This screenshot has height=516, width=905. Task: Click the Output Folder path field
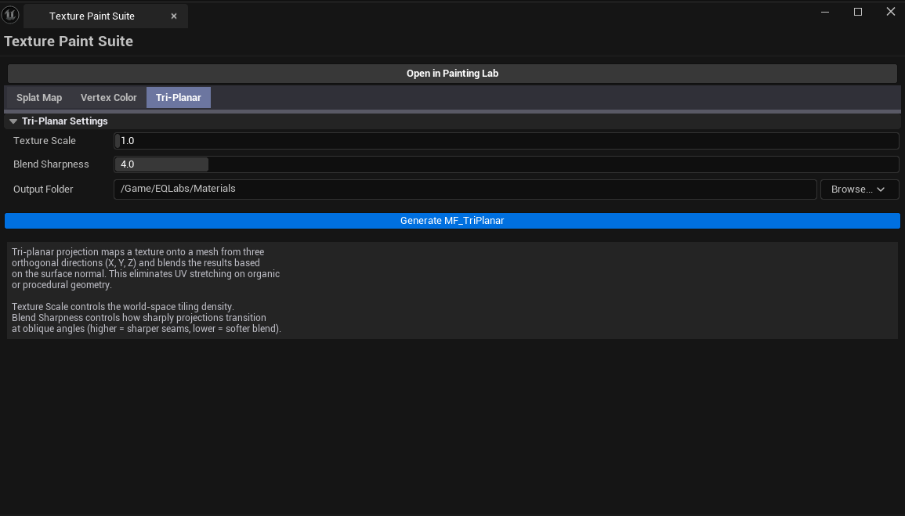pos(465,189)
